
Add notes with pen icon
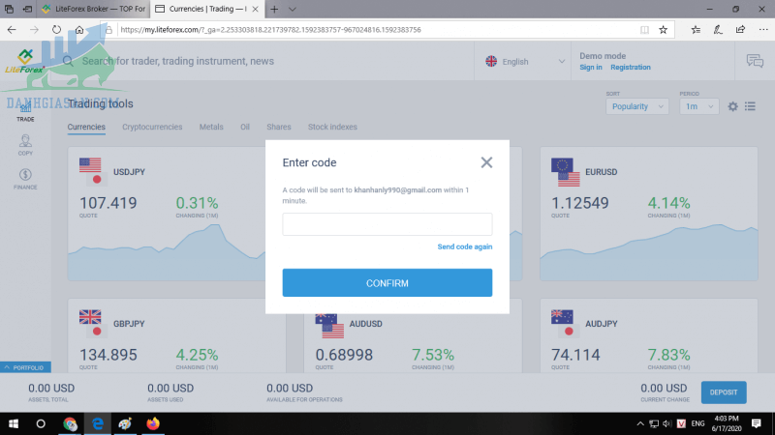(x=718, y=30)
